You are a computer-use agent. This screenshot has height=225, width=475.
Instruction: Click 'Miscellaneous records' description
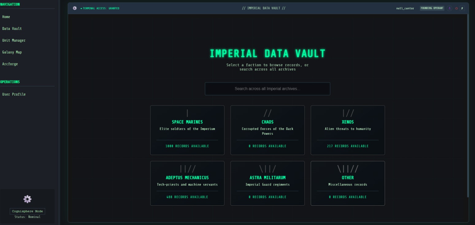348,185
